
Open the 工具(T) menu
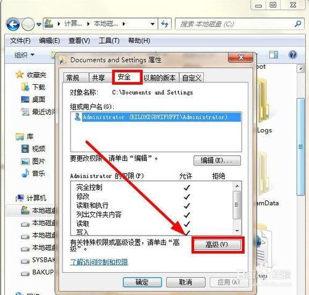(x=109, y=41)
